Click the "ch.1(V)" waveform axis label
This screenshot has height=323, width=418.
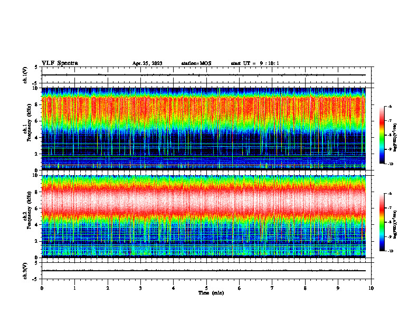(x=25, y=75)
